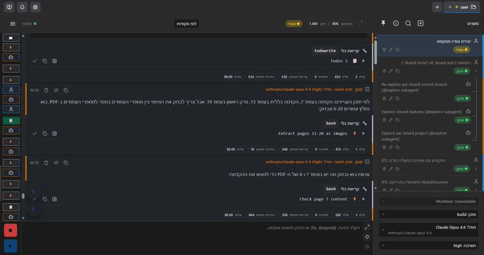The image size is (484, 255).
Task: Click the upload arrow beside message input
Action: [367, 237]
